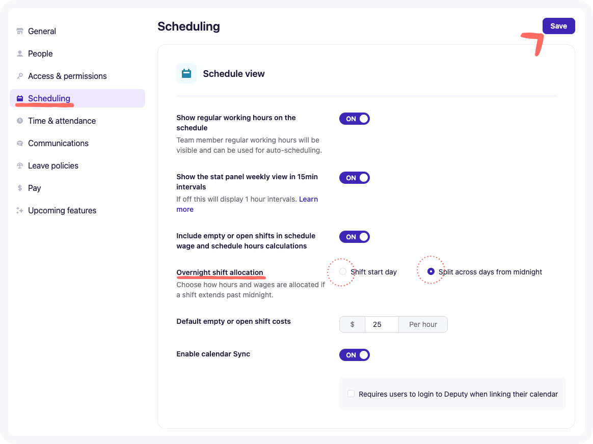The image size is (593, 444).
Task: Select split across days from midnight
Action: point(430,270)
